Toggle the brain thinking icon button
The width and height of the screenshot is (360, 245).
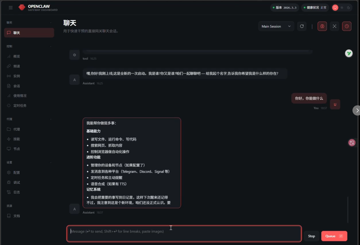322,26
